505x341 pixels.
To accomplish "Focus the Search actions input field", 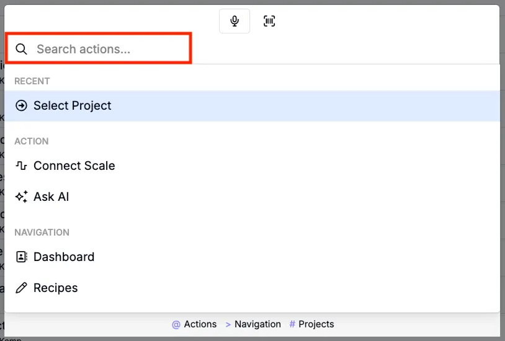I will click(105, 49).
